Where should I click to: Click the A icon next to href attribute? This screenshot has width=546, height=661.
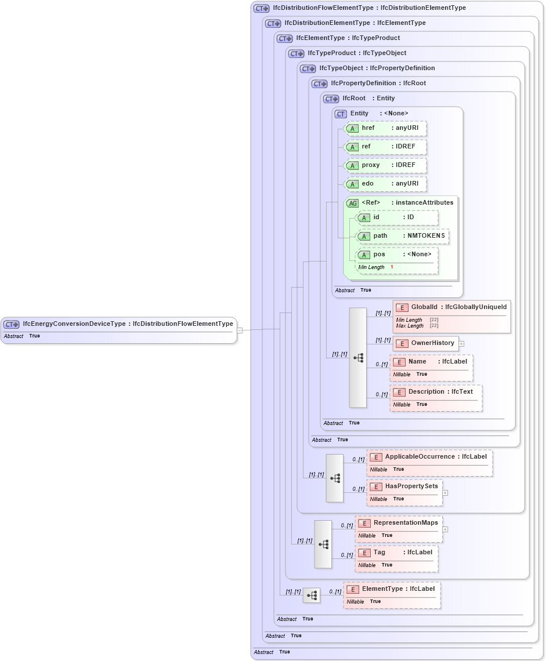click(x=352, y=128)
